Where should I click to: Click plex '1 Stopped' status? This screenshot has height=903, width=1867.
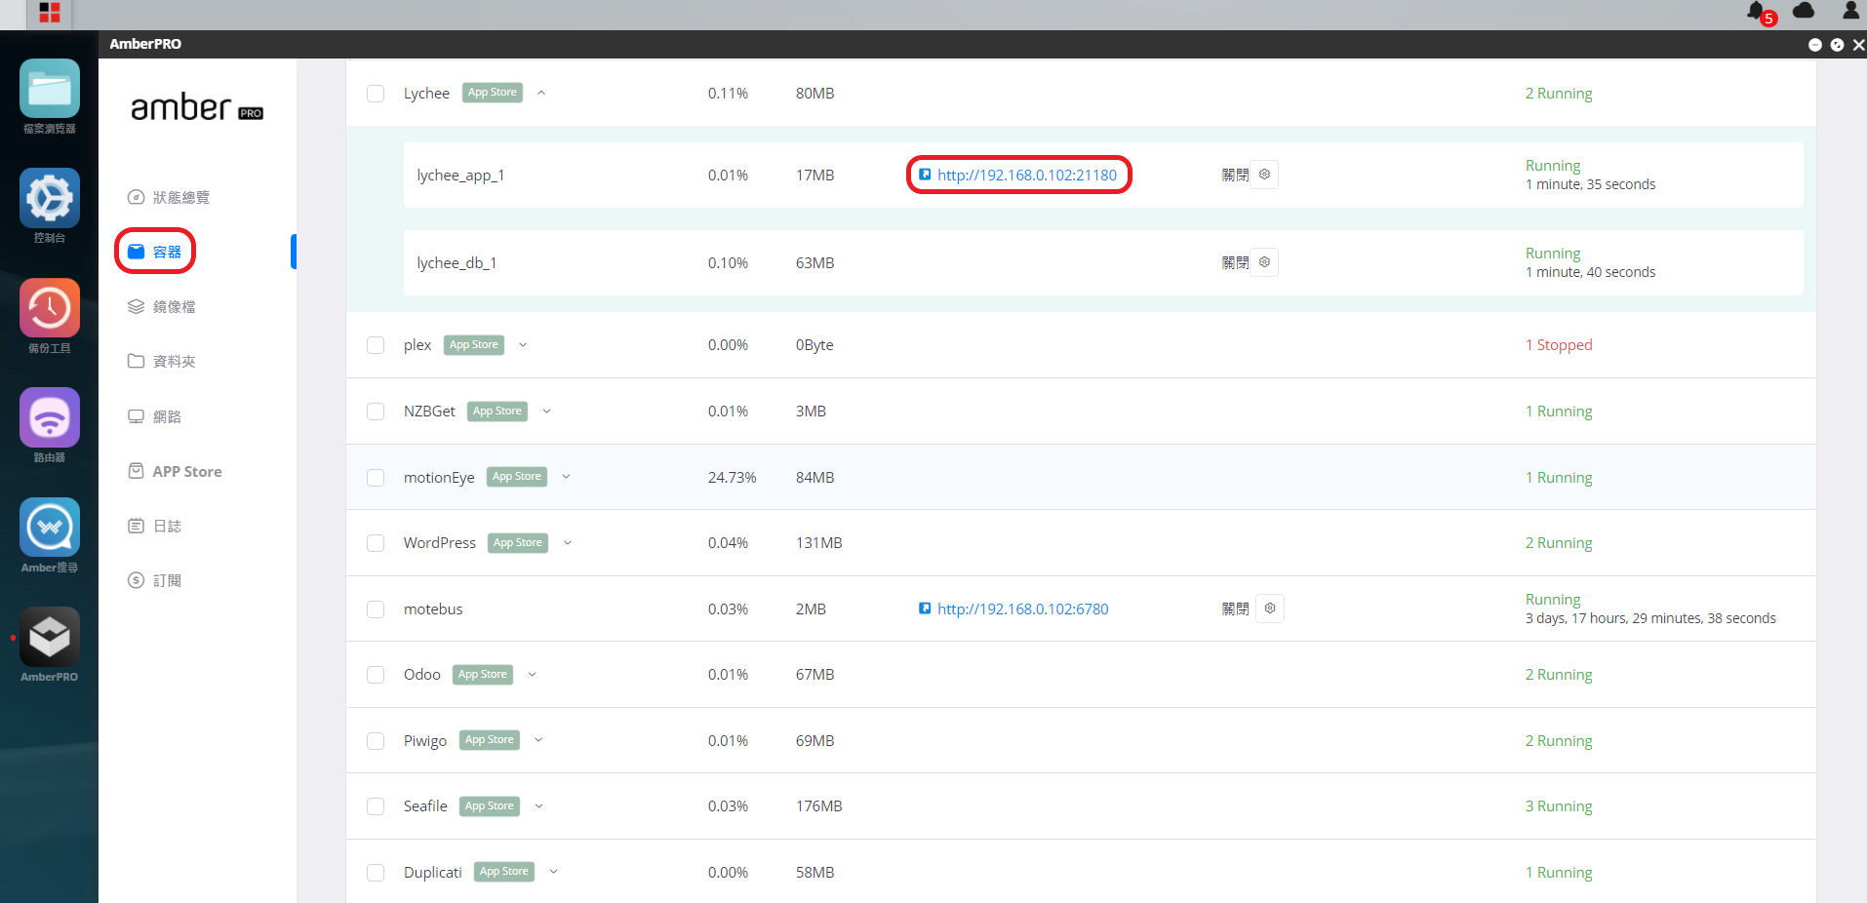tap(1559, 345)
